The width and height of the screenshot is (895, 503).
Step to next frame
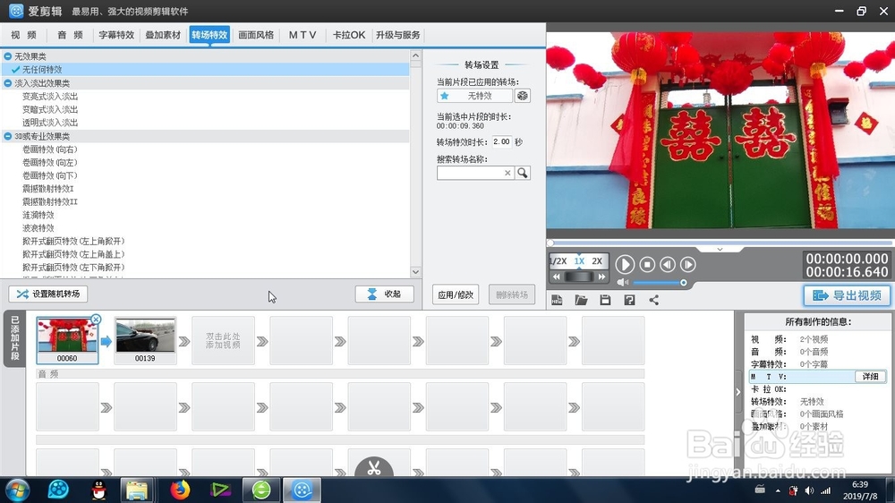click(x=688, y=264)
